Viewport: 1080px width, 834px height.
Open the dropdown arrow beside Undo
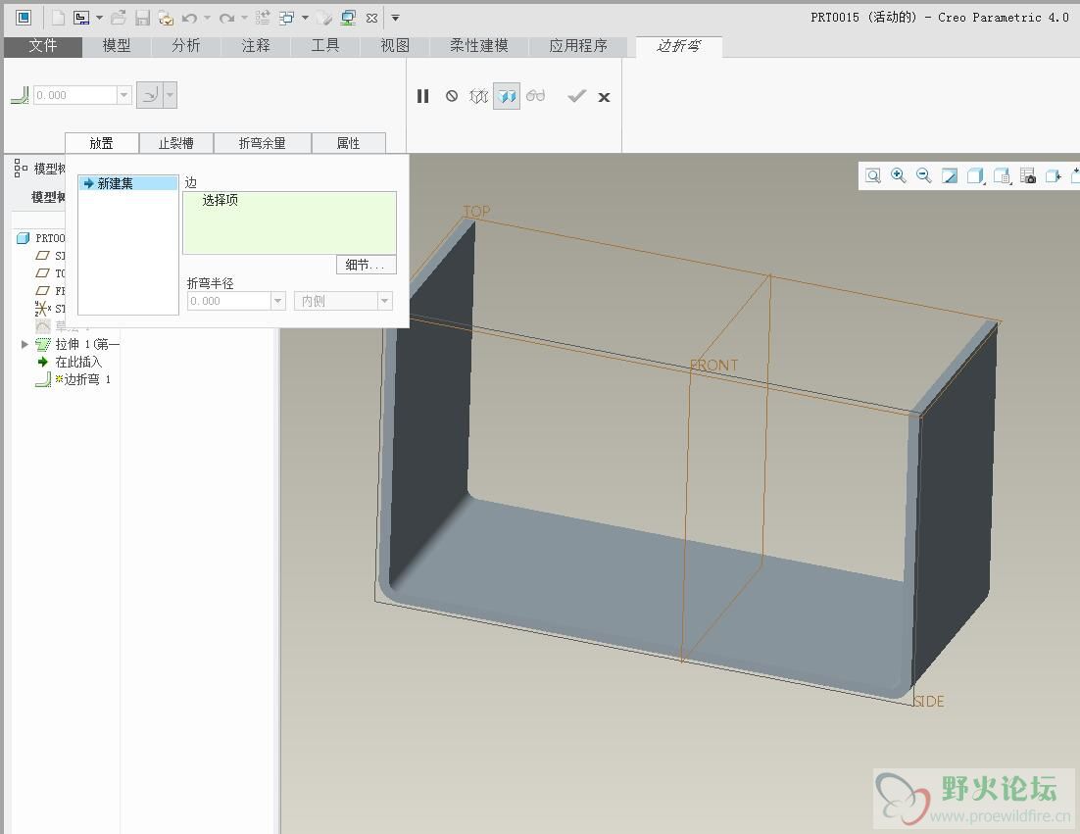207,18
